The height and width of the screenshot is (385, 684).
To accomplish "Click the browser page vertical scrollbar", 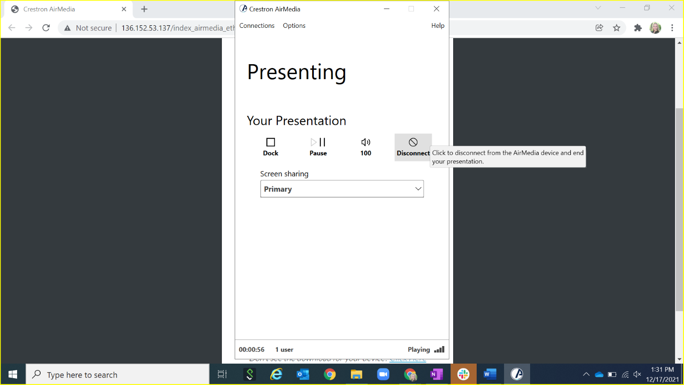I will [x=679, y=210].
